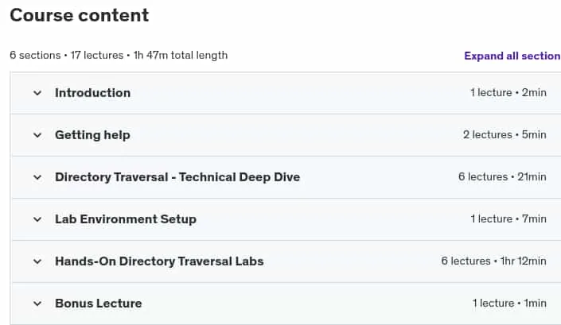Open the Bonus Lecture section title

coord(99,304)
